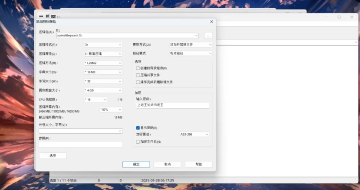360x190 pixels.
Task: Toggle the 加密文件名 checkbox
Action: pyautogui.click(x=138, y=141)
